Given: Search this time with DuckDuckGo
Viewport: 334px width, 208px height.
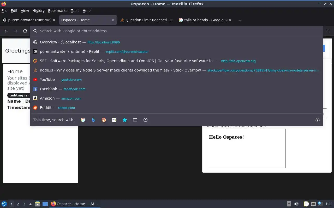Looking at the screenshot, I should point(104,120).
